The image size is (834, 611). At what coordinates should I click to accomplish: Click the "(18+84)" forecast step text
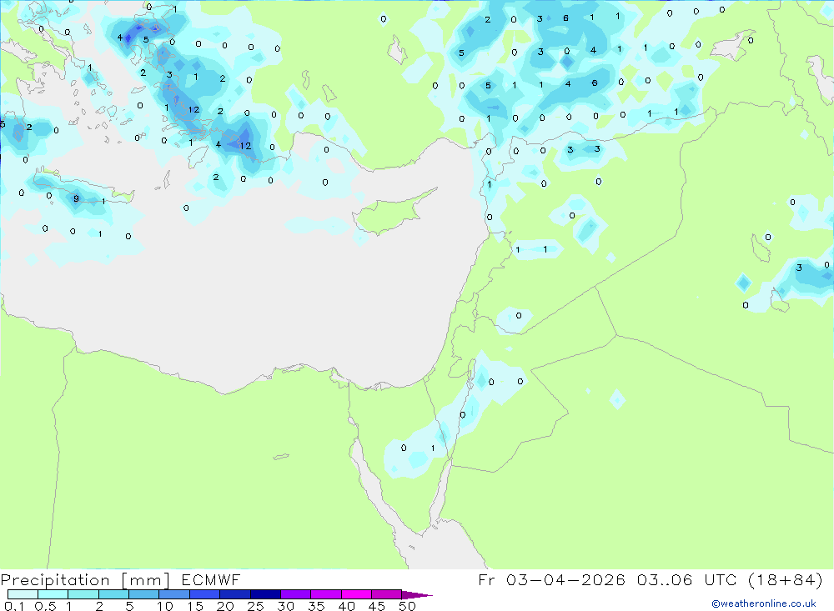point(785,579)
